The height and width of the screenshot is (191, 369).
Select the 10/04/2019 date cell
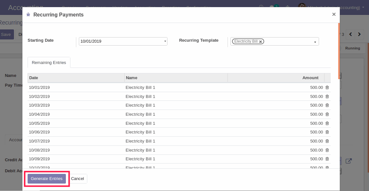(39, 114)
